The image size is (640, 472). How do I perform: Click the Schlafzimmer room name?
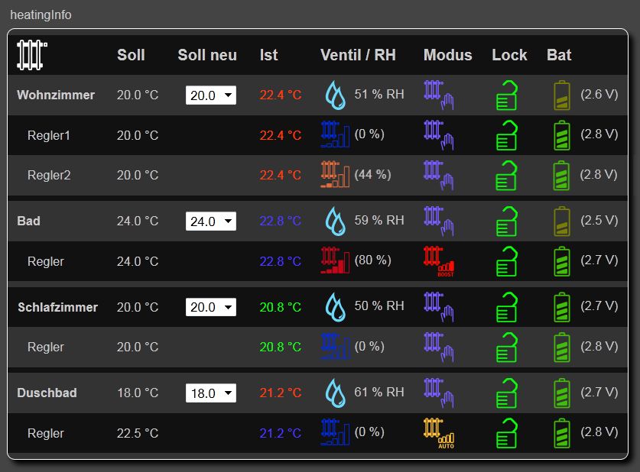57,307
